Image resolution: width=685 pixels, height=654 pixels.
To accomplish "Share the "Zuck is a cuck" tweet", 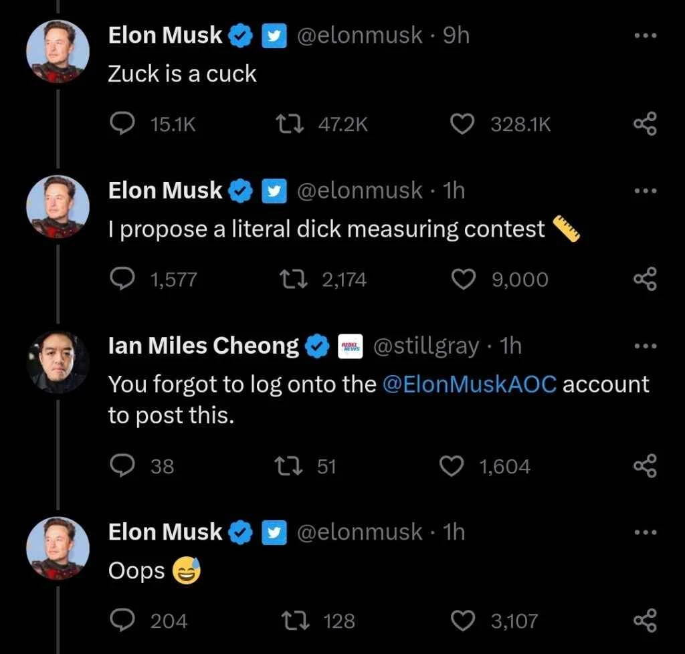I will point(645,124).
